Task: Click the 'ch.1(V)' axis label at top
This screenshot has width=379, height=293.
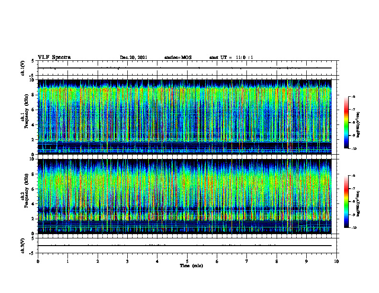Action: (x=22, y=68)
